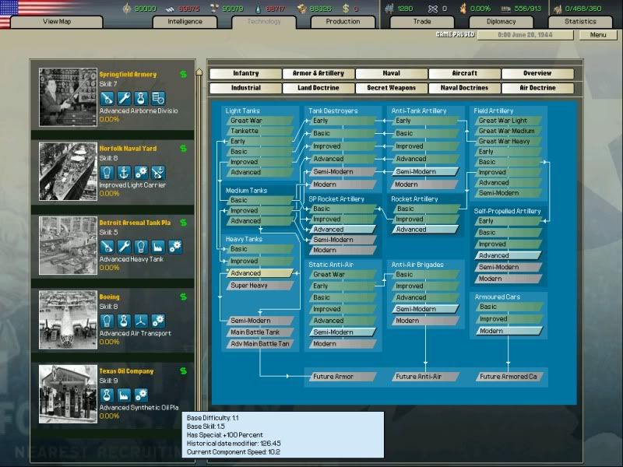Viewport: 623px width, 467px height.
Task: Click the Springfield Armory team photo
Action: coord(68,97)
